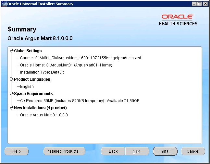Select the Space Requirements label
This screenshot has height=164, width=210.
(33, 93)
